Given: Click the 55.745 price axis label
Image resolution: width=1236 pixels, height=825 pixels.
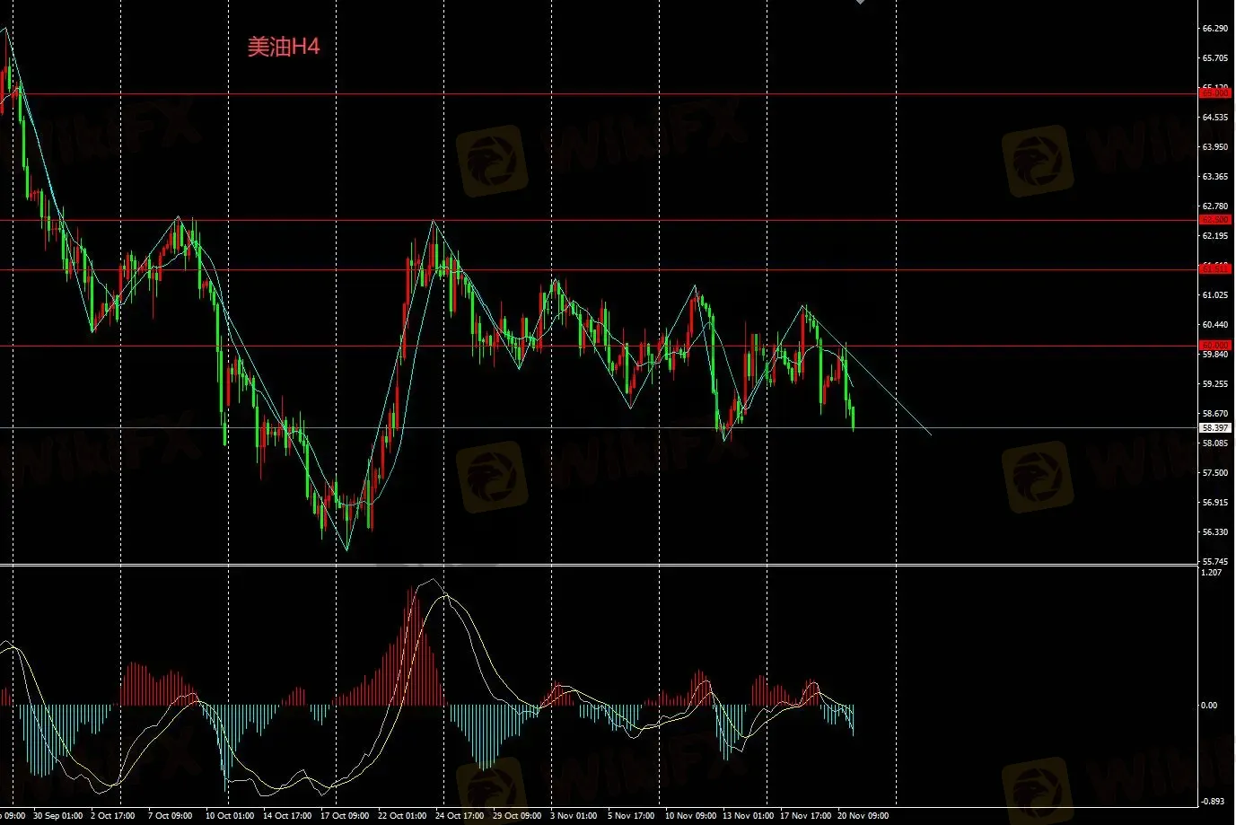Looking at the screenshot, I should [1214, 561].
